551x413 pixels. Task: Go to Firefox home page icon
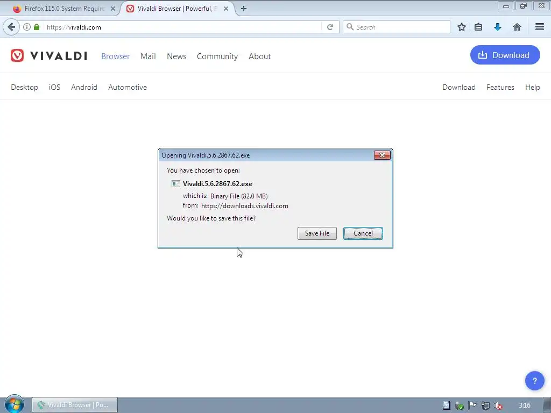(517, 27)
